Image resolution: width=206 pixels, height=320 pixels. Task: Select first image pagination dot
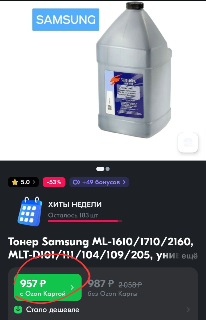[x=100, y=169]
